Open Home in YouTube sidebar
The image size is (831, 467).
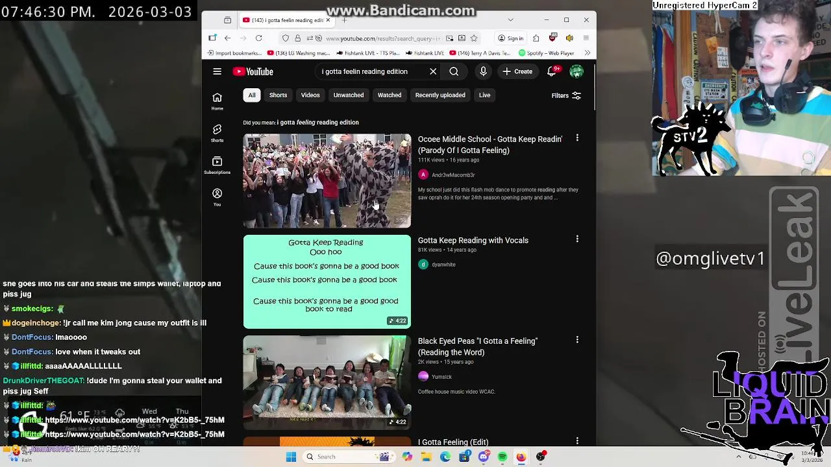217,101
